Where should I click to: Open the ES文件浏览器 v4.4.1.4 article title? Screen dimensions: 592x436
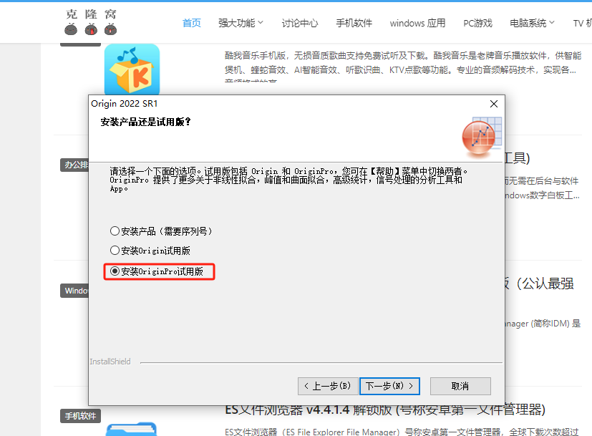[385, 410]
